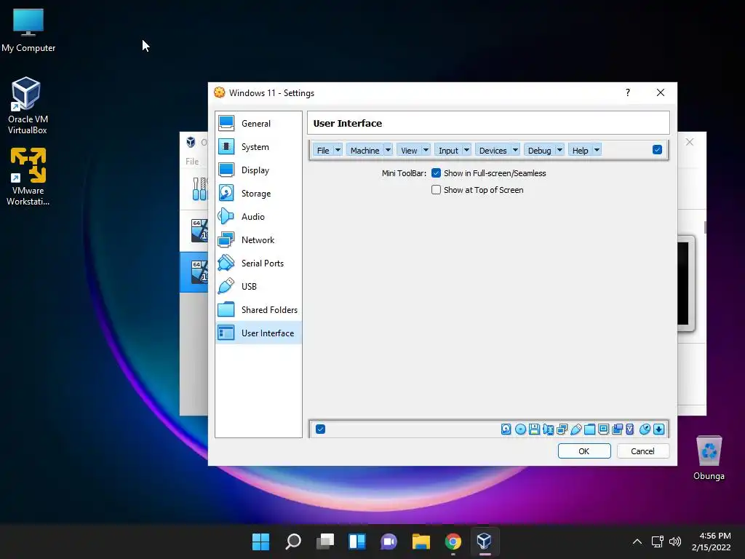Open File menu in background VirtualBox window
745x559 pixels.
tap(192, 162)
